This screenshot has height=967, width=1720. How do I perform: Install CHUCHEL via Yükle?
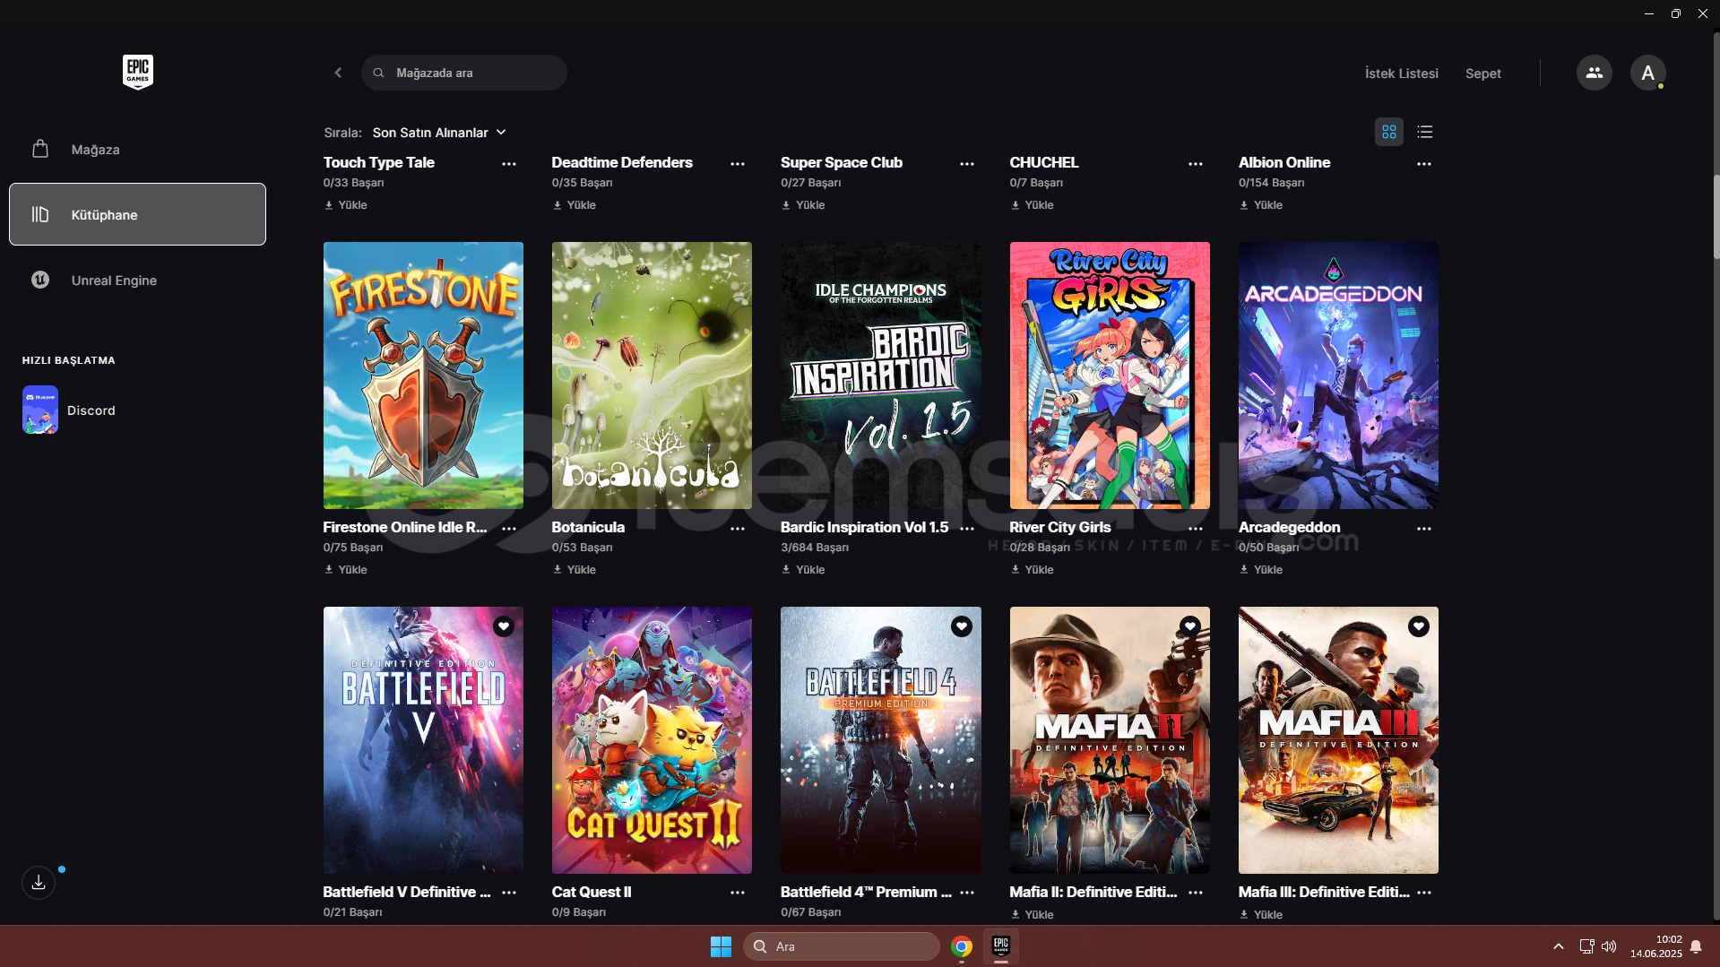(x=1032, y=205)
